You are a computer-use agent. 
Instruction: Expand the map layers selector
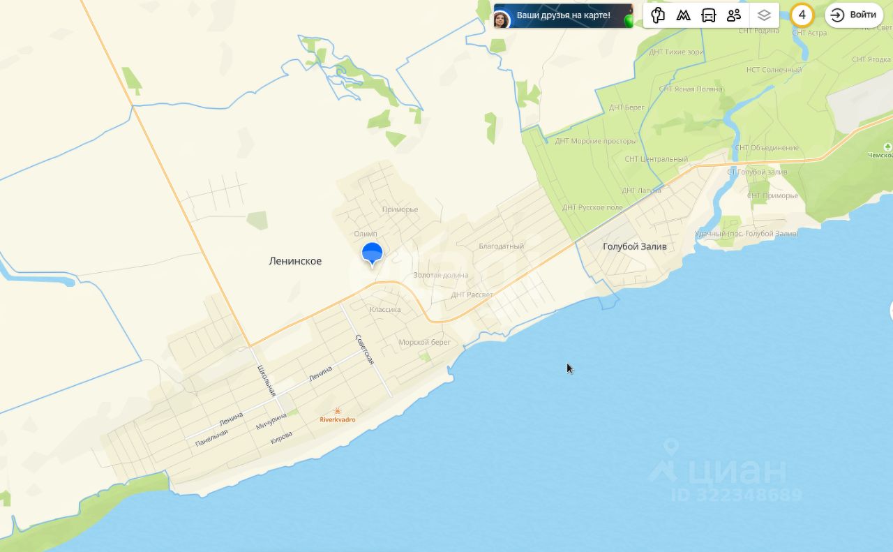(x=764, y=15)
